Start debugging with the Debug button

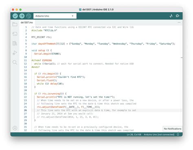(29, 16)
